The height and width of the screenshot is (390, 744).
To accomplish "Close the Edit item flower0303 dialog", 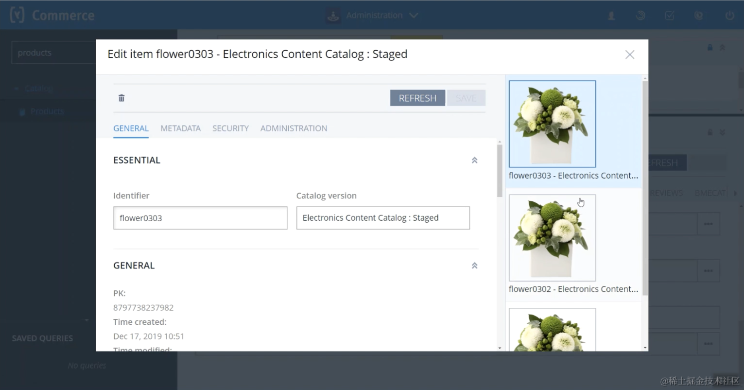I will (630, 55).
